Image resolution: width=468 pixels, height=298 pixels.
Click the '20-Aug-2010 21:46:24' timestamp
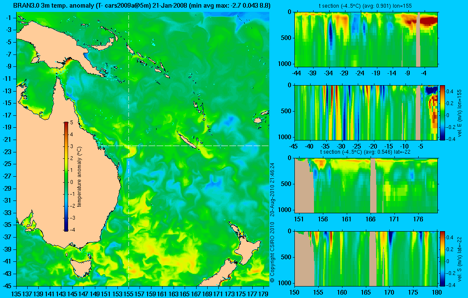pos(272,189)
